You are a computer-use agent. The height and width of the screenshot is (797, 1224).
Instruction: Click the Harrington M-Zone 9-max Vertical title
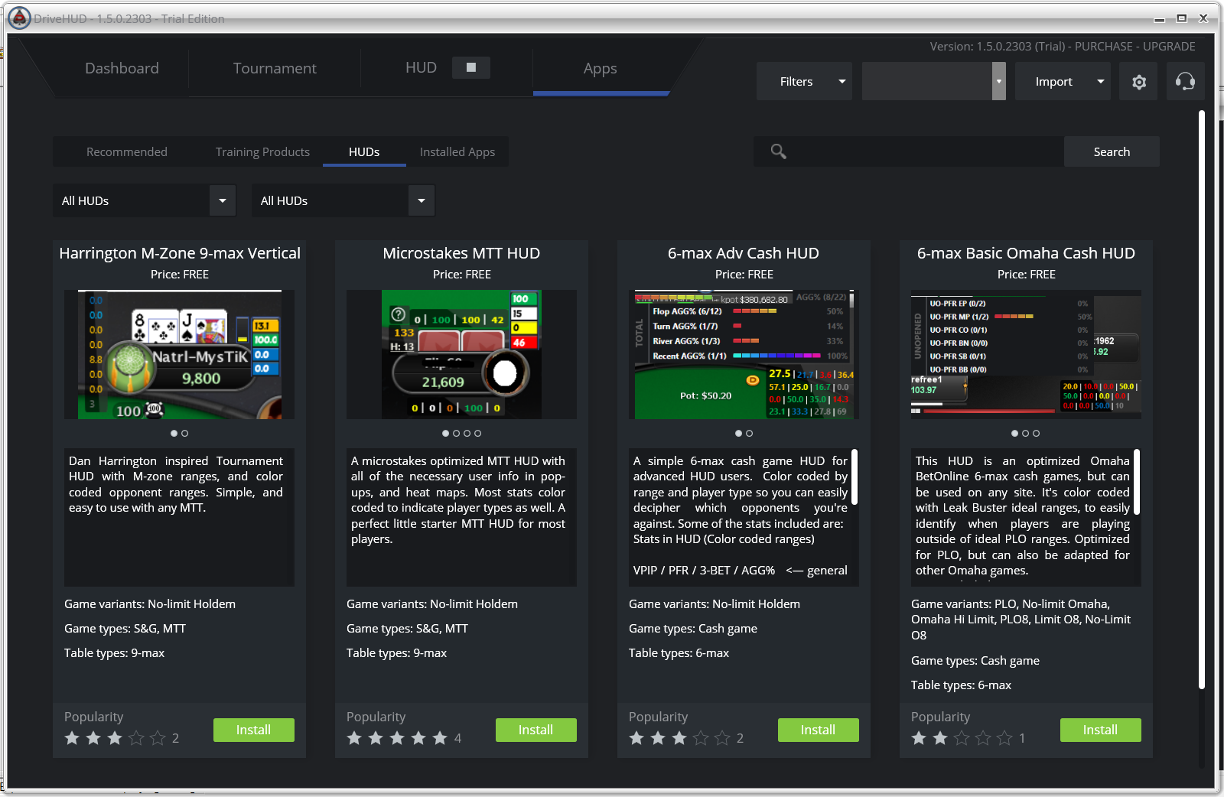(180, 253)
